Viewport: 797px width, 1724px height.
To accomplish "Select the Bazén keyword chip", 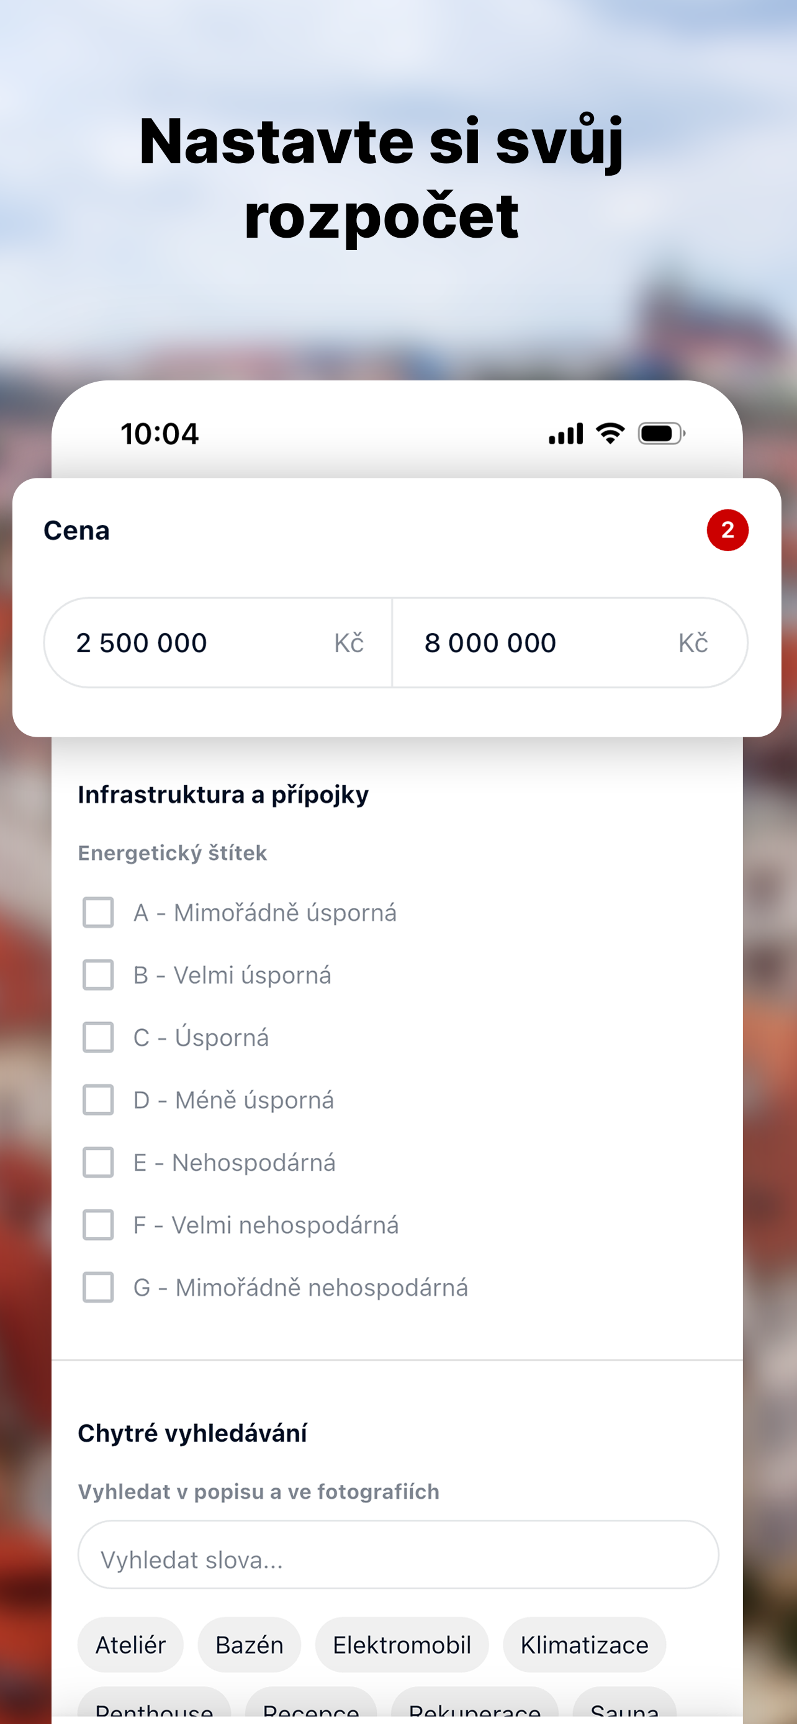I will click(x=249, y=1645).
